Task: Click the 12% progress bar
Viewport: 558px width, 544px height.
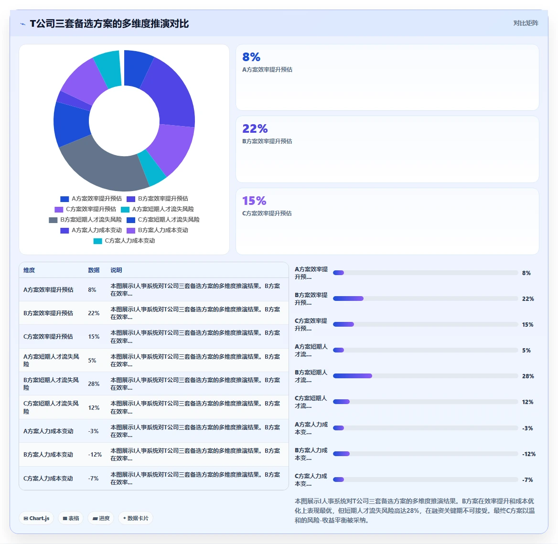Action: click(425, 402)
